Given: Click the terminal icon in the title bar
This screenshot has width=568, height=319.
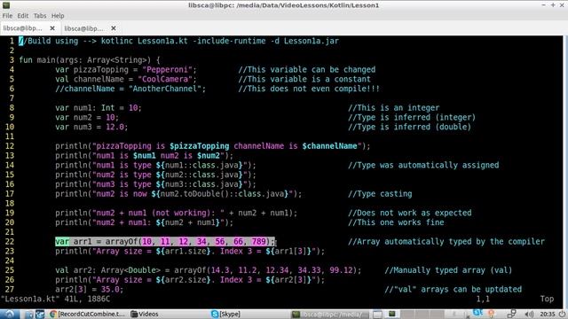Looking at the screenshot, I should pos(6,5).
